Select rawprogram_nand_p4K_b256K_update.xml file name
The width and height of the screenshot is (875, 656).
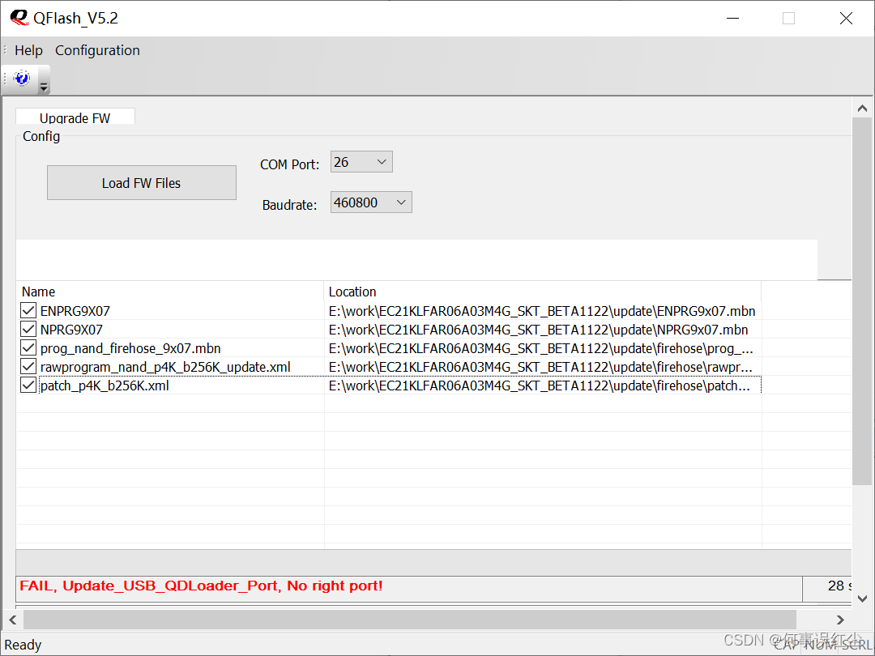[165, 367]
